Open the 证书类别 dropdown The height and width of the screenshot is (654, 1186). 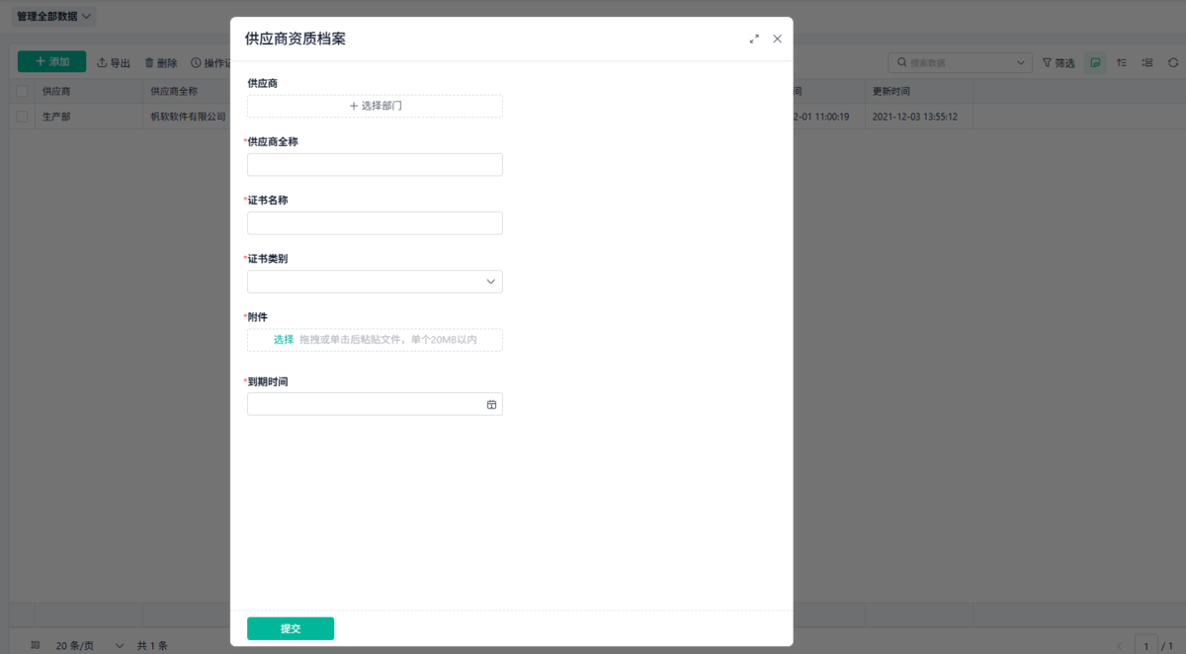[x=375, y=282]
